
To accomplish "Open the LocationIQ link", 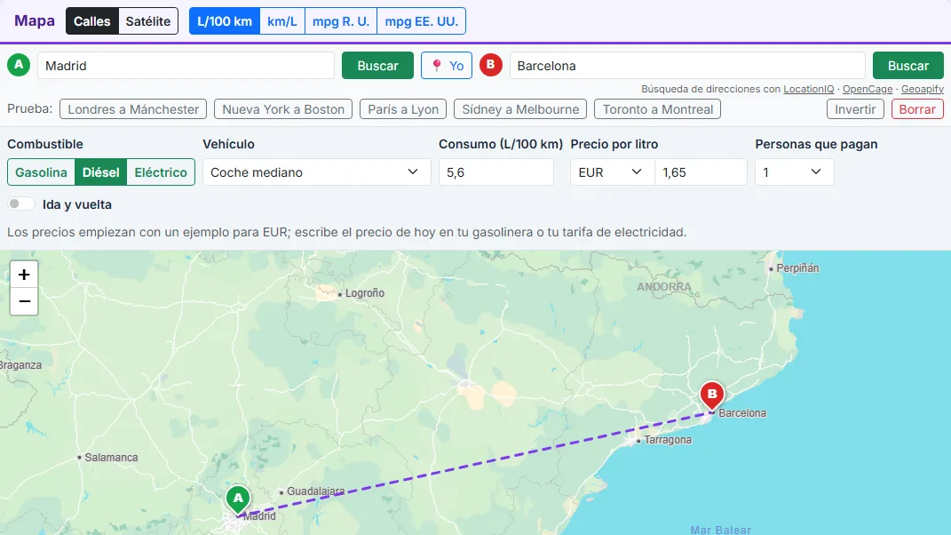I will pos(808,89).
